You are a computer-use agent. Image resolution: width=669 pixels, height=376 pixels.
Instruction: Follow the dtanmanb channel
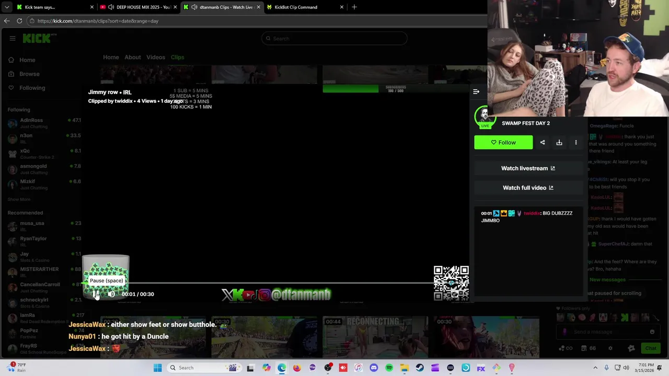pos(503,143)
